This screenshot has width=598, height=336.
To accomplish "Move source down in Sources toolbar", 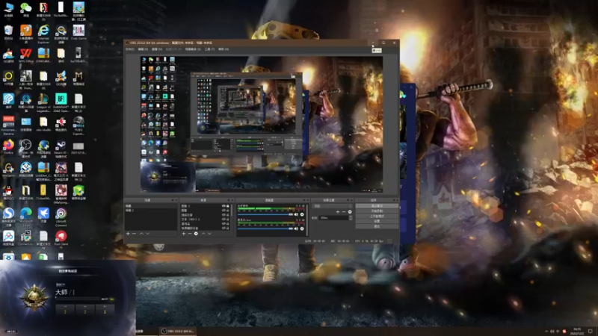I will [209, 234].
